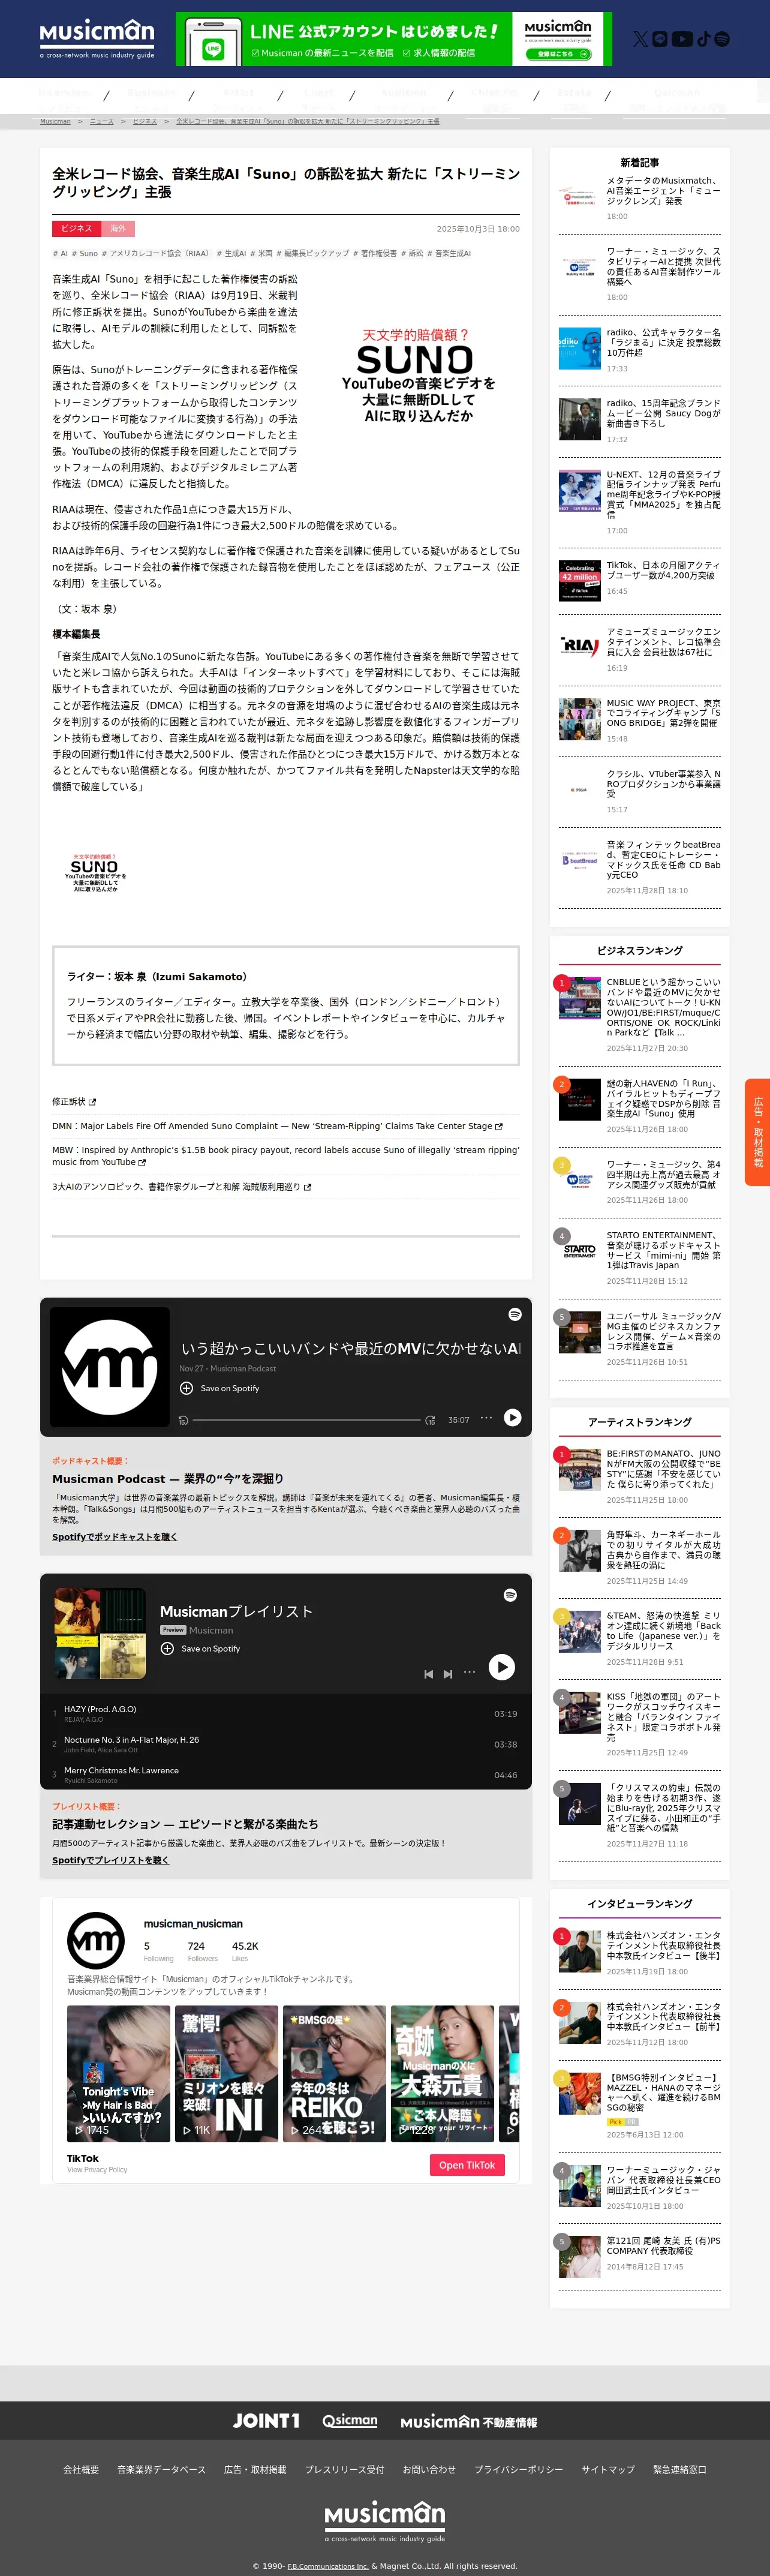Select track Nocturne No. 3 in A-Flat Major
This screenshot has width=770, height=2576.
(x=286, y=1745)
